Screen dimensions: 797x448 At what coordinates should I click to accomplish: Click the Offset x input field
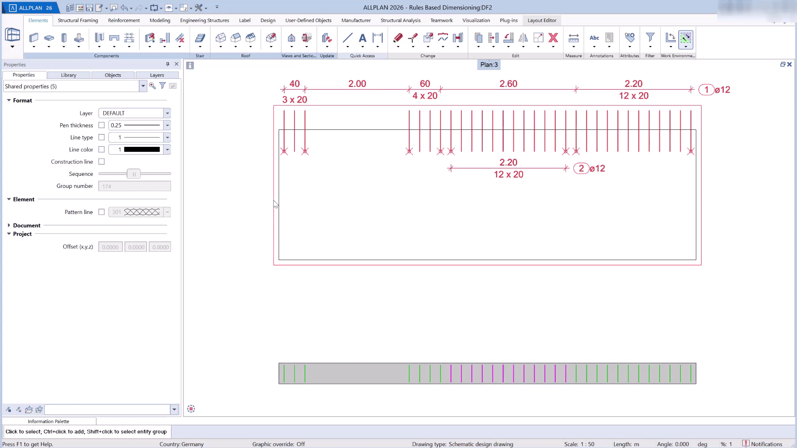(x=110, y=247)
